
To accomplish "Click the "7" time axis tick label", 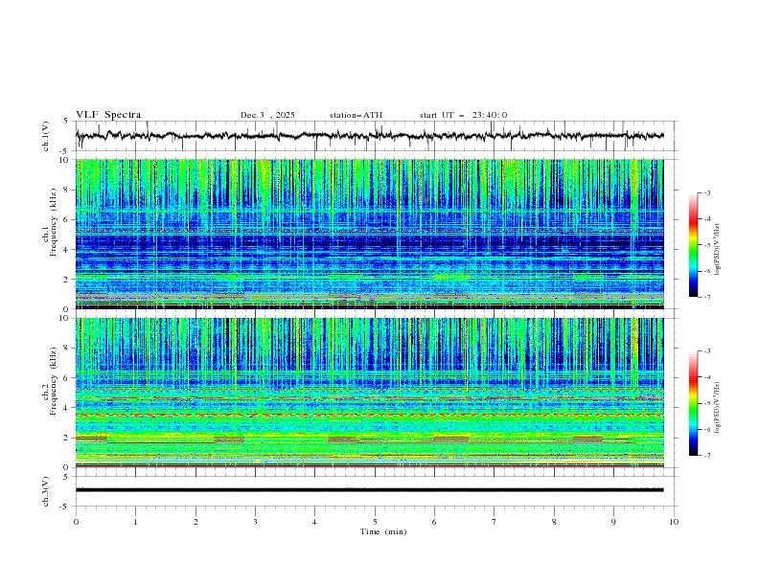I will [494, 522].
